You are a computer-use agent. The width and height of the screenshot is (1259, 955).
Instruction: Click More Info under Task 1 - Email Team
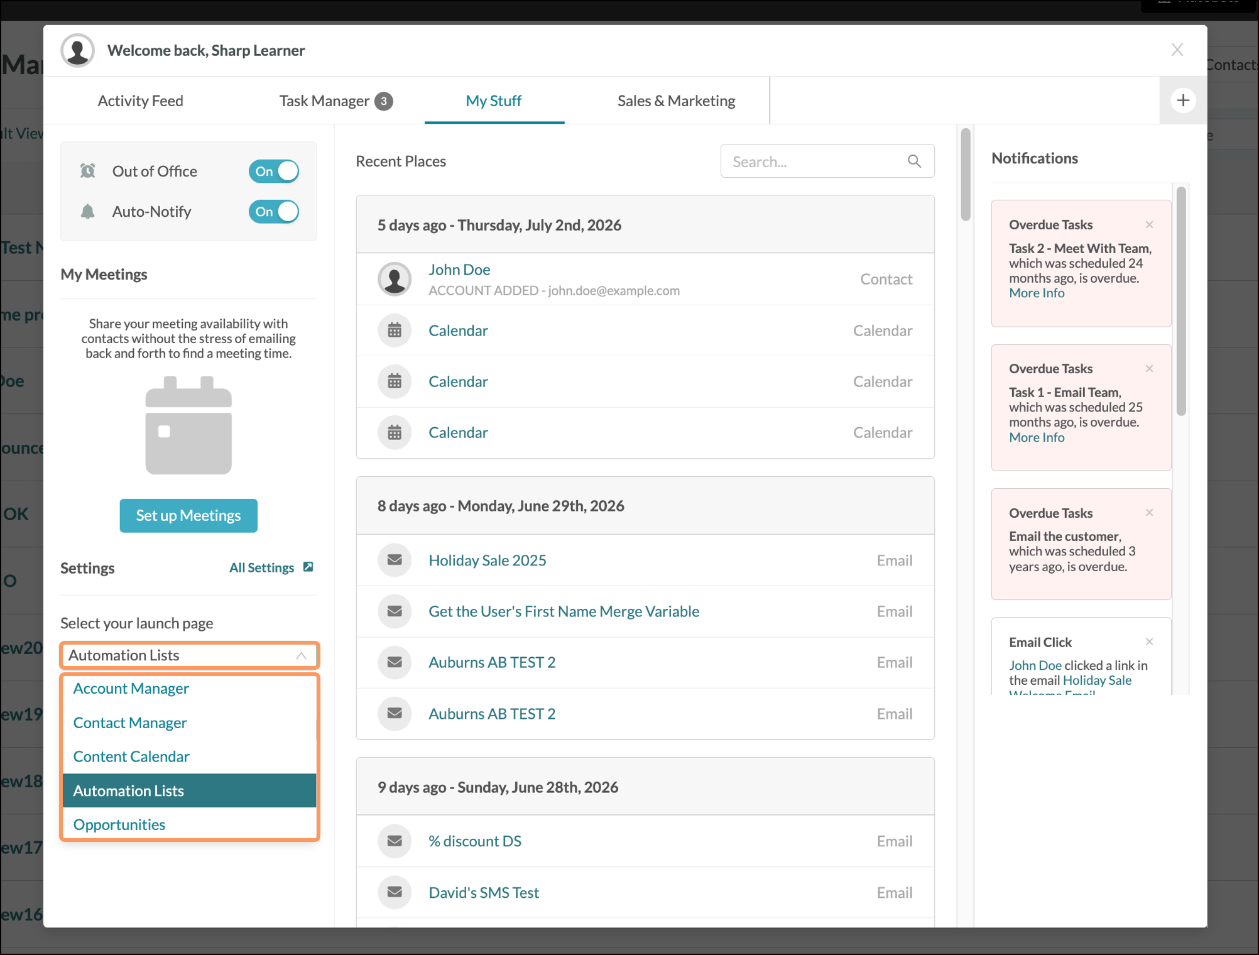click(x=1037, y=437)
